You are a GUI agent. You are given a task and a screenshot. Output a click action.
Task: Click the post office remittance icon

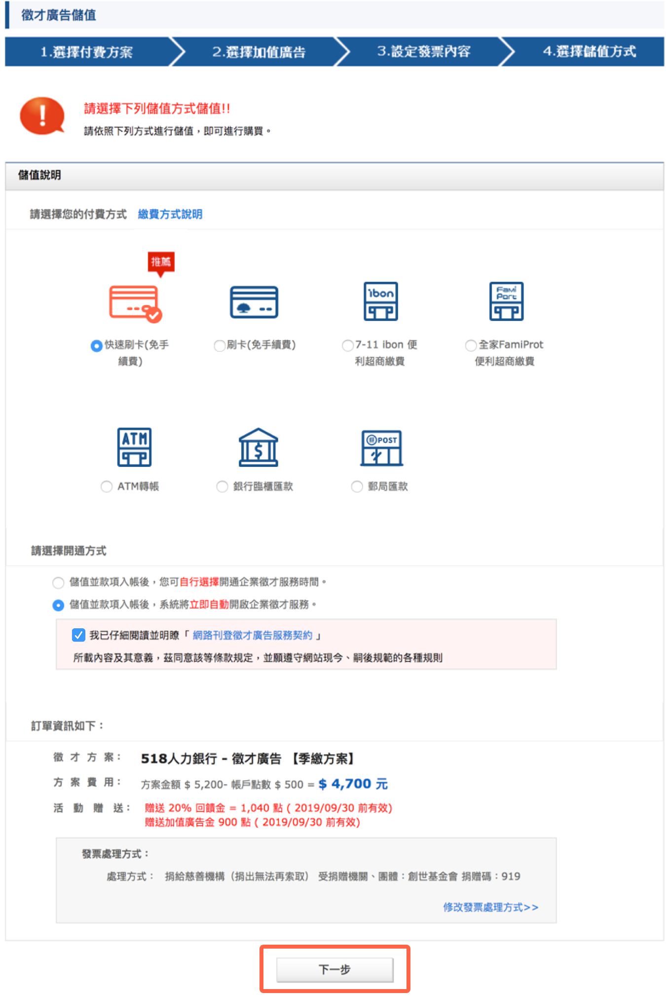[x=381, y=448]
